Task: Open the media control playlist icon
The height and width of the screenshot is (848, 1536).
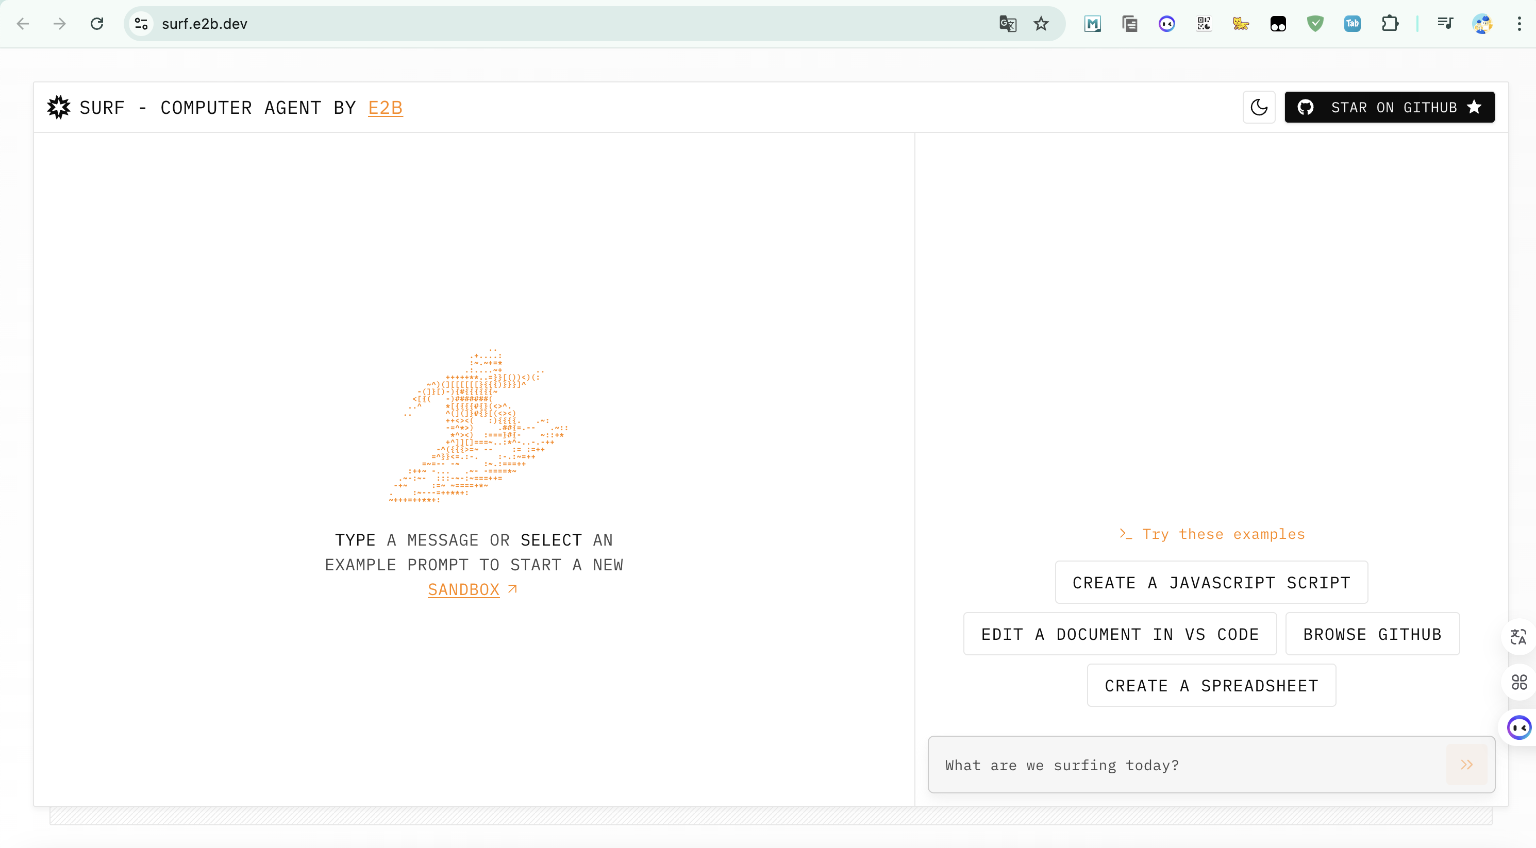Action: point(1445,24)
